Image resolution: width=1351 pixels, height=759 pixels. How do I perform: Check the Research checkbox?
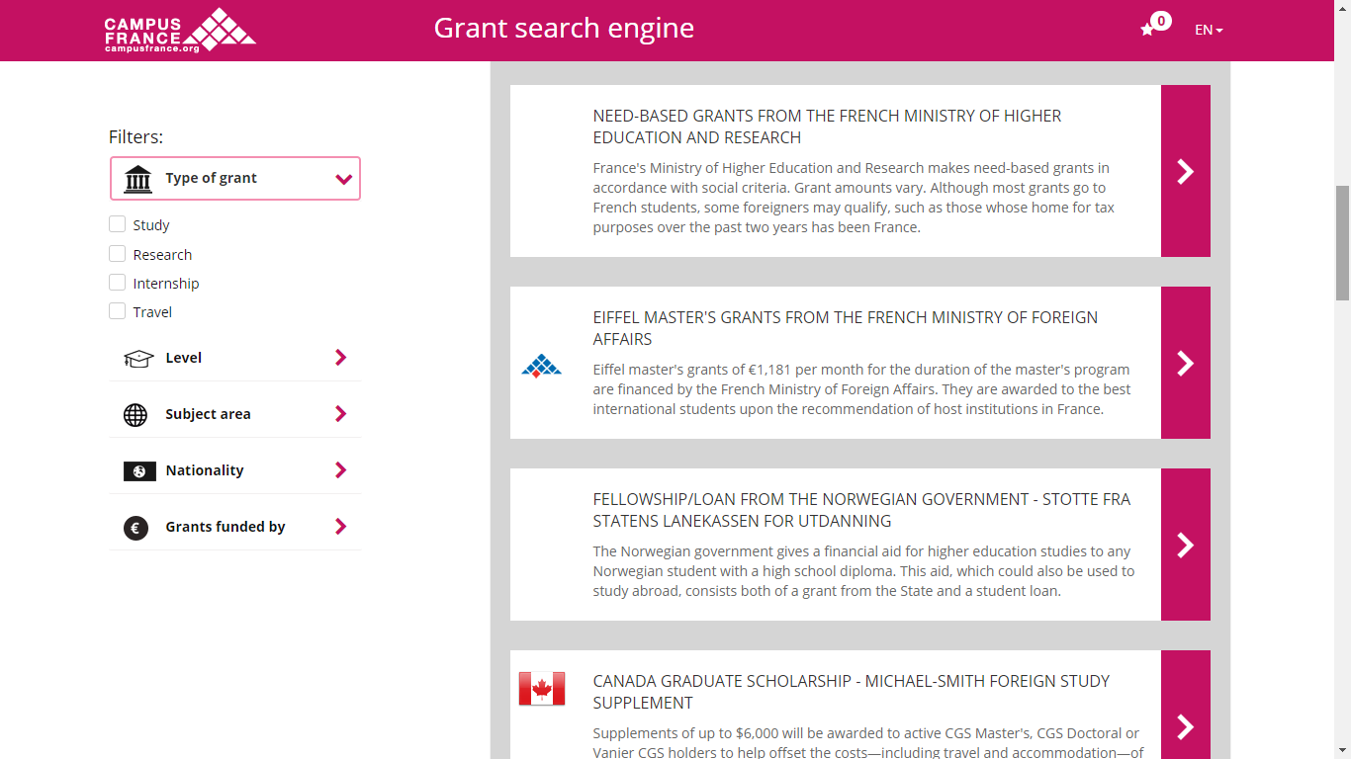[x=118, y=254]
